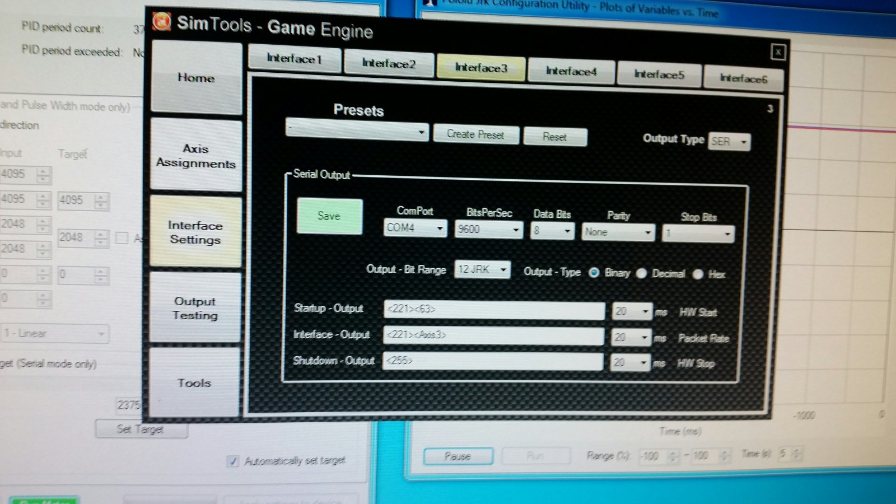Screen dimensions: 896x504
Task: Click the Reset button
Action: [x=555, y=137]
